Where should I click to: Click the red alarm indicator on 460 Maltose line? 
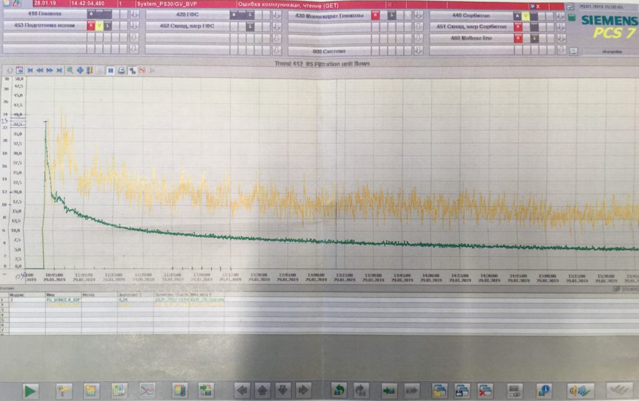pyautogui.click(x=518, y=38)
